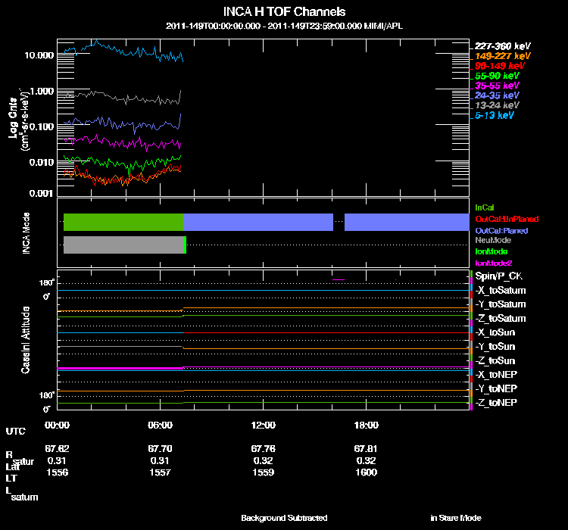Click the blue 5-13 keV data trace

click(123, 52)
